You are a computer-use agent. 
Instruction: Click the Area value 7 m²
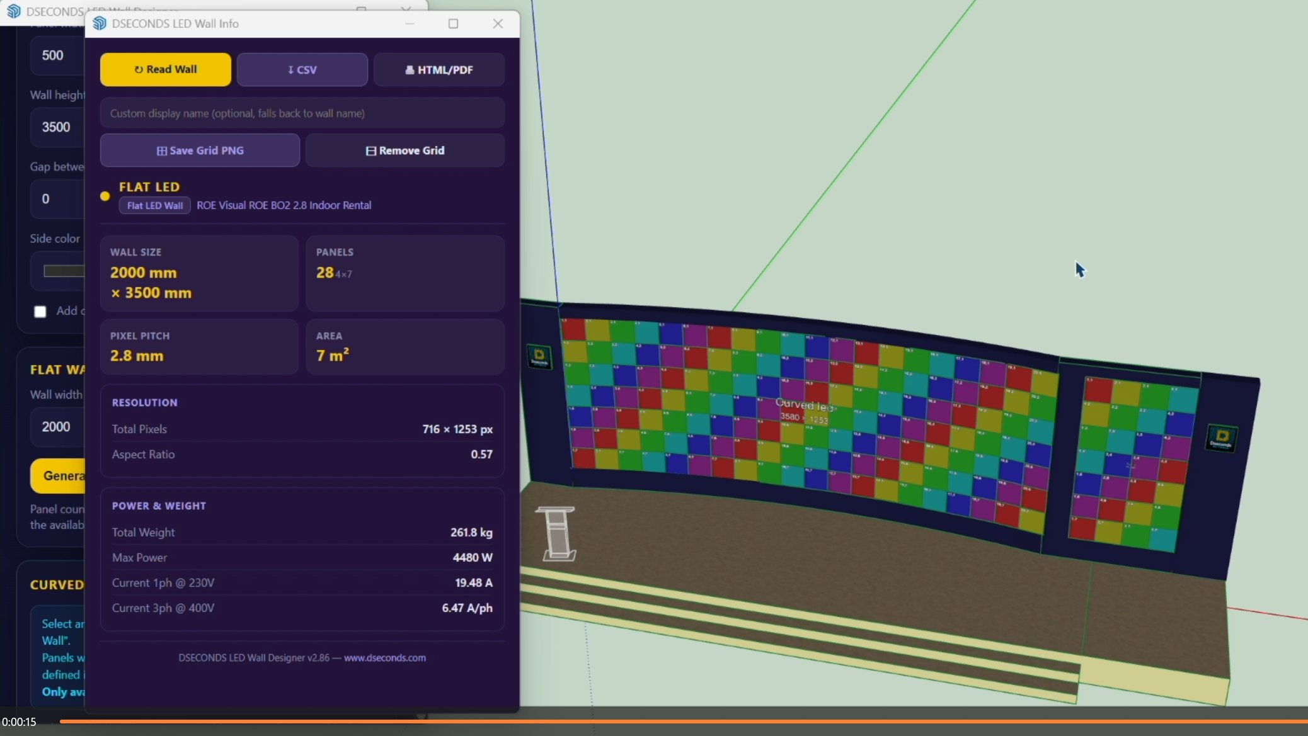(333, 355)
